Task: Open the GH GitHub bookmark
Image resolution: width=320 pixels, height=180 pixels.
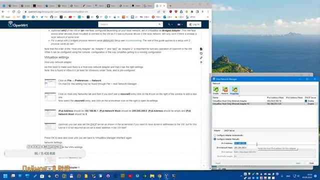Action: (53, 17)
